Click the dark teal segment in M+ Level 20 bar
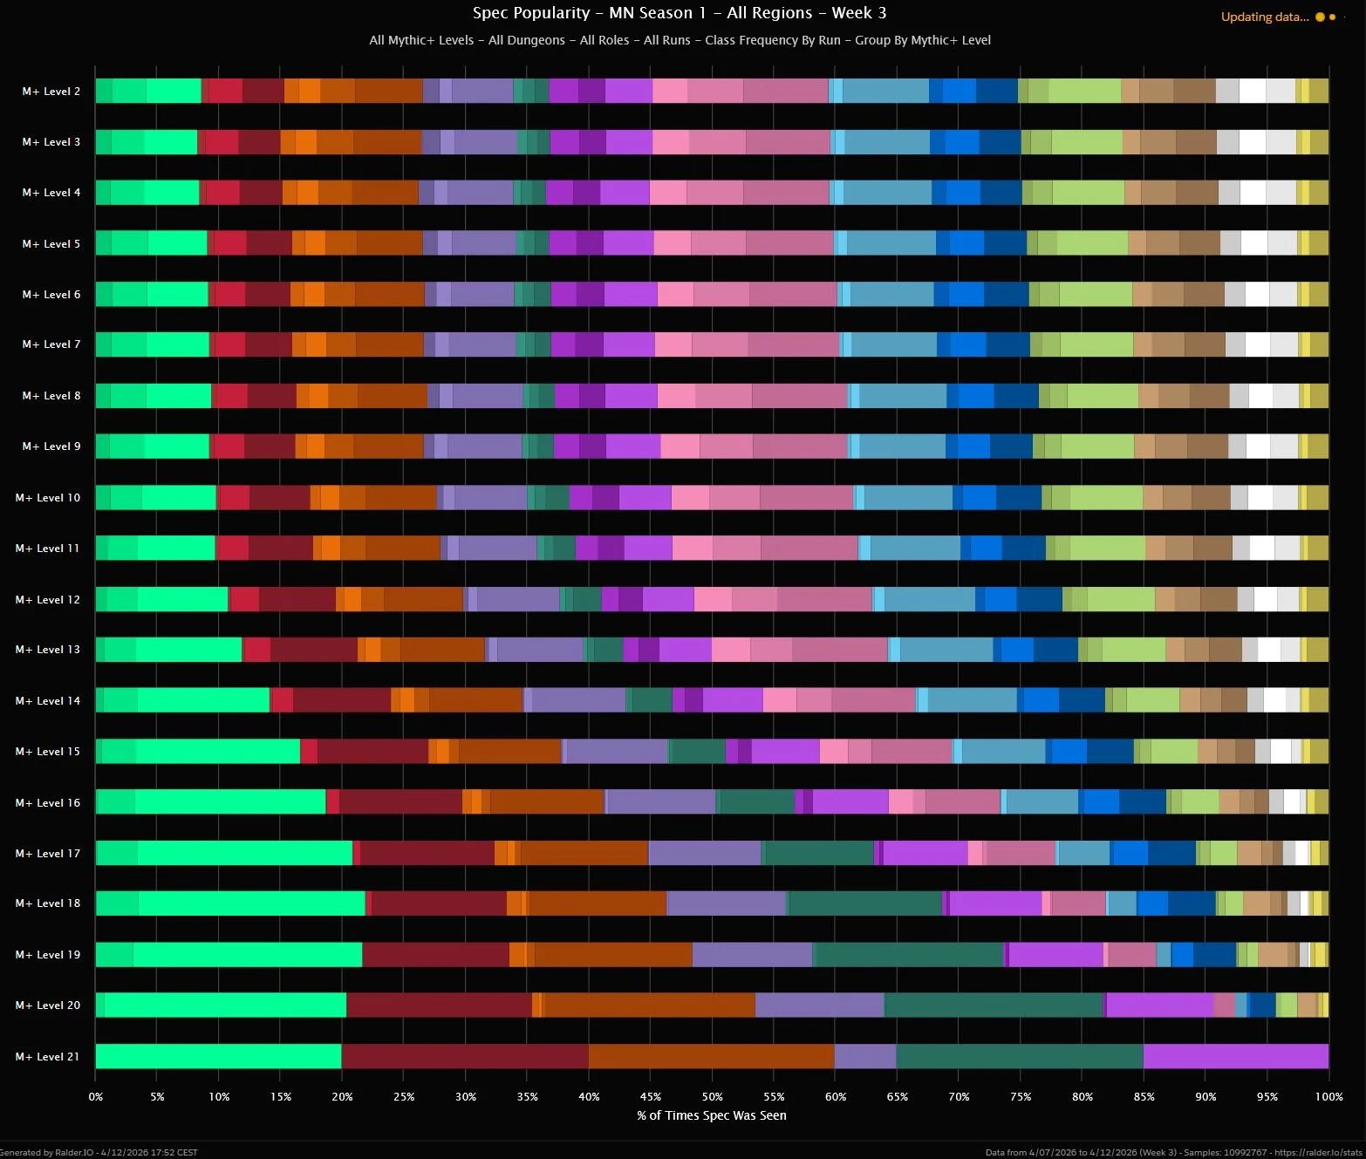1366x1159 pixels. (x=994, y=1006)
